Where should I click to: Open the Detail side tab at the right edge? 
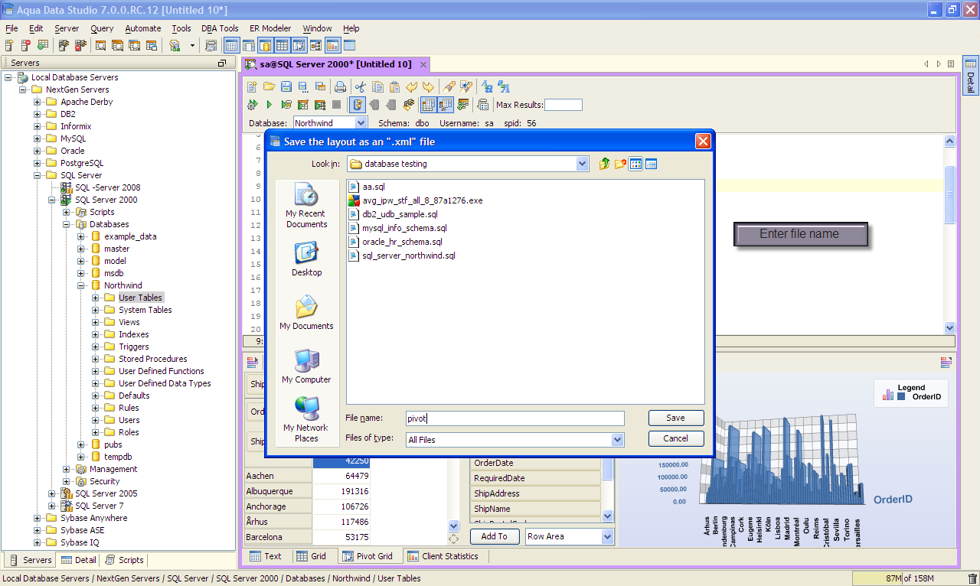(x=970, y=75)
